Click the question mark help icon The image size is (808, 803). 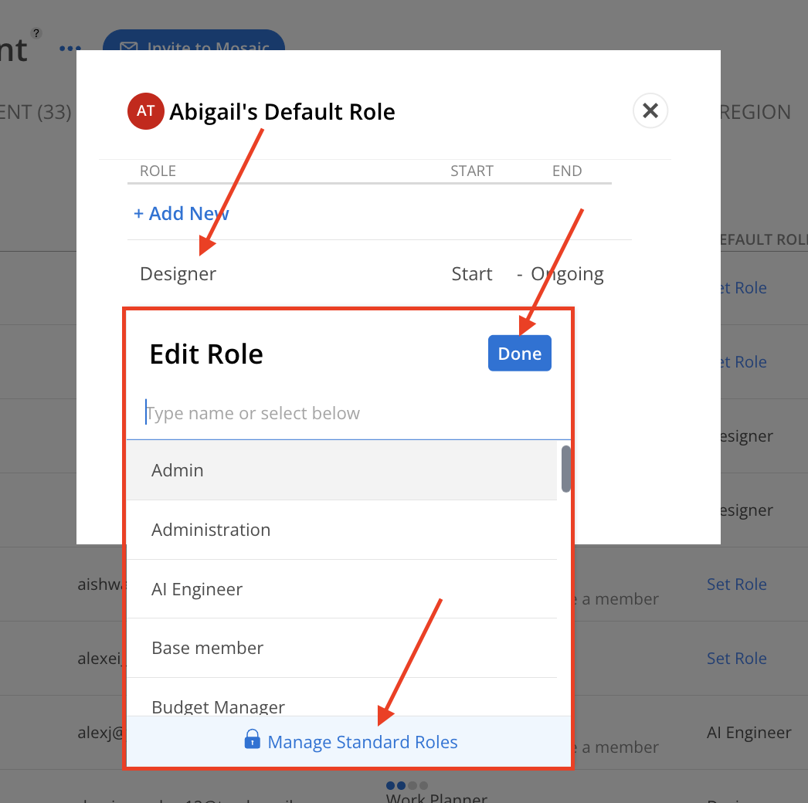[x=36, y=33]
